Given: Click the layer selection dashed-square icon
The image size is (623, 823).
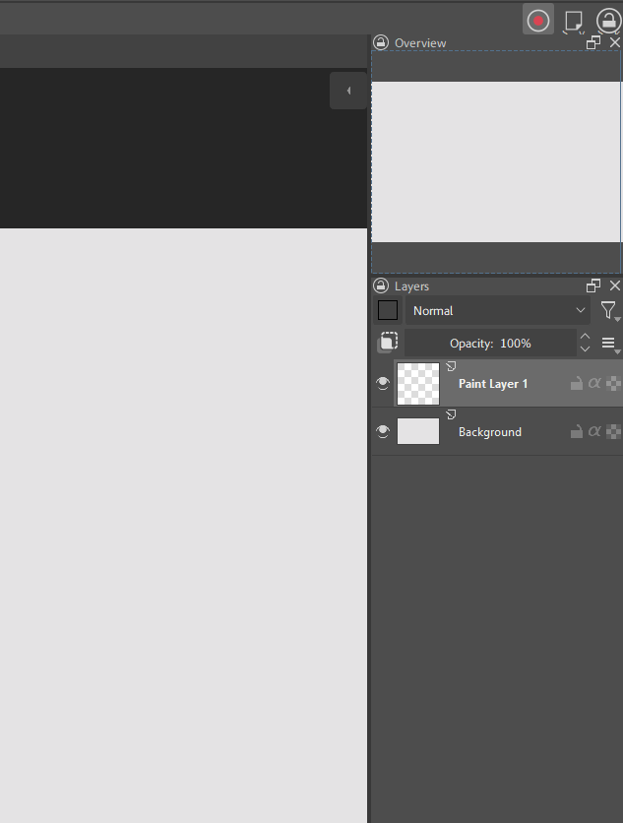Looking at the screenshot, I should pos(388,343).
